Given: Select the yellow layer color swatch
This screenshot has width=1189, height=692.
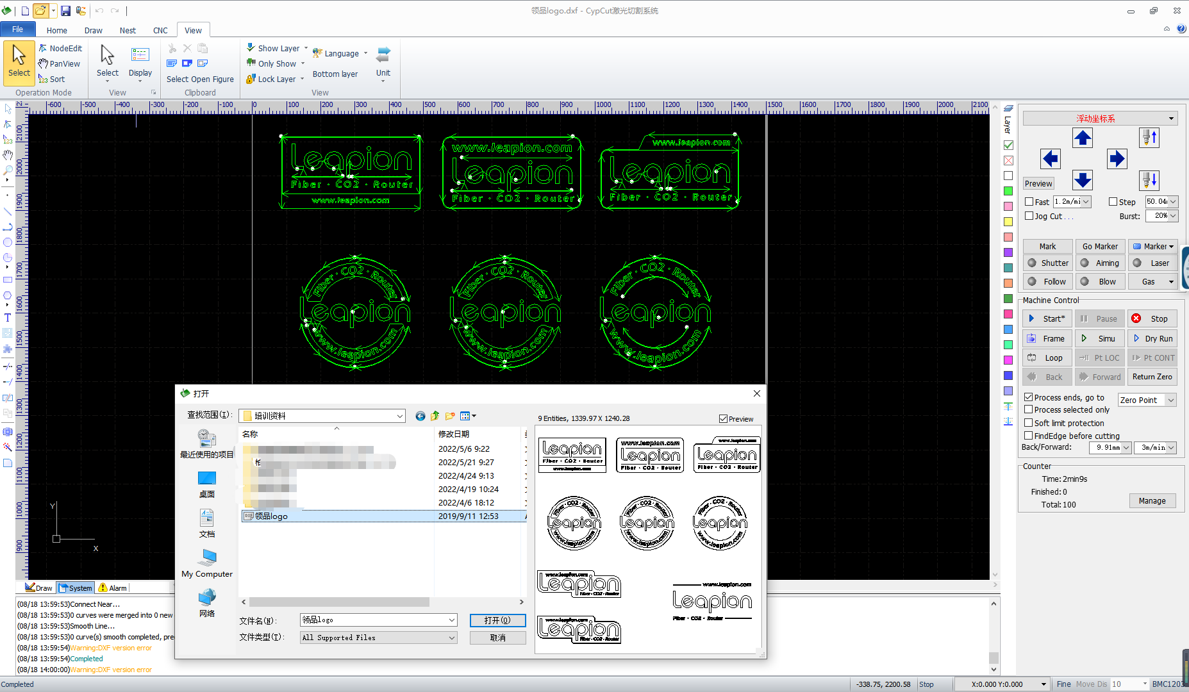Looking at the screenshot, I should pos(1008,222).
